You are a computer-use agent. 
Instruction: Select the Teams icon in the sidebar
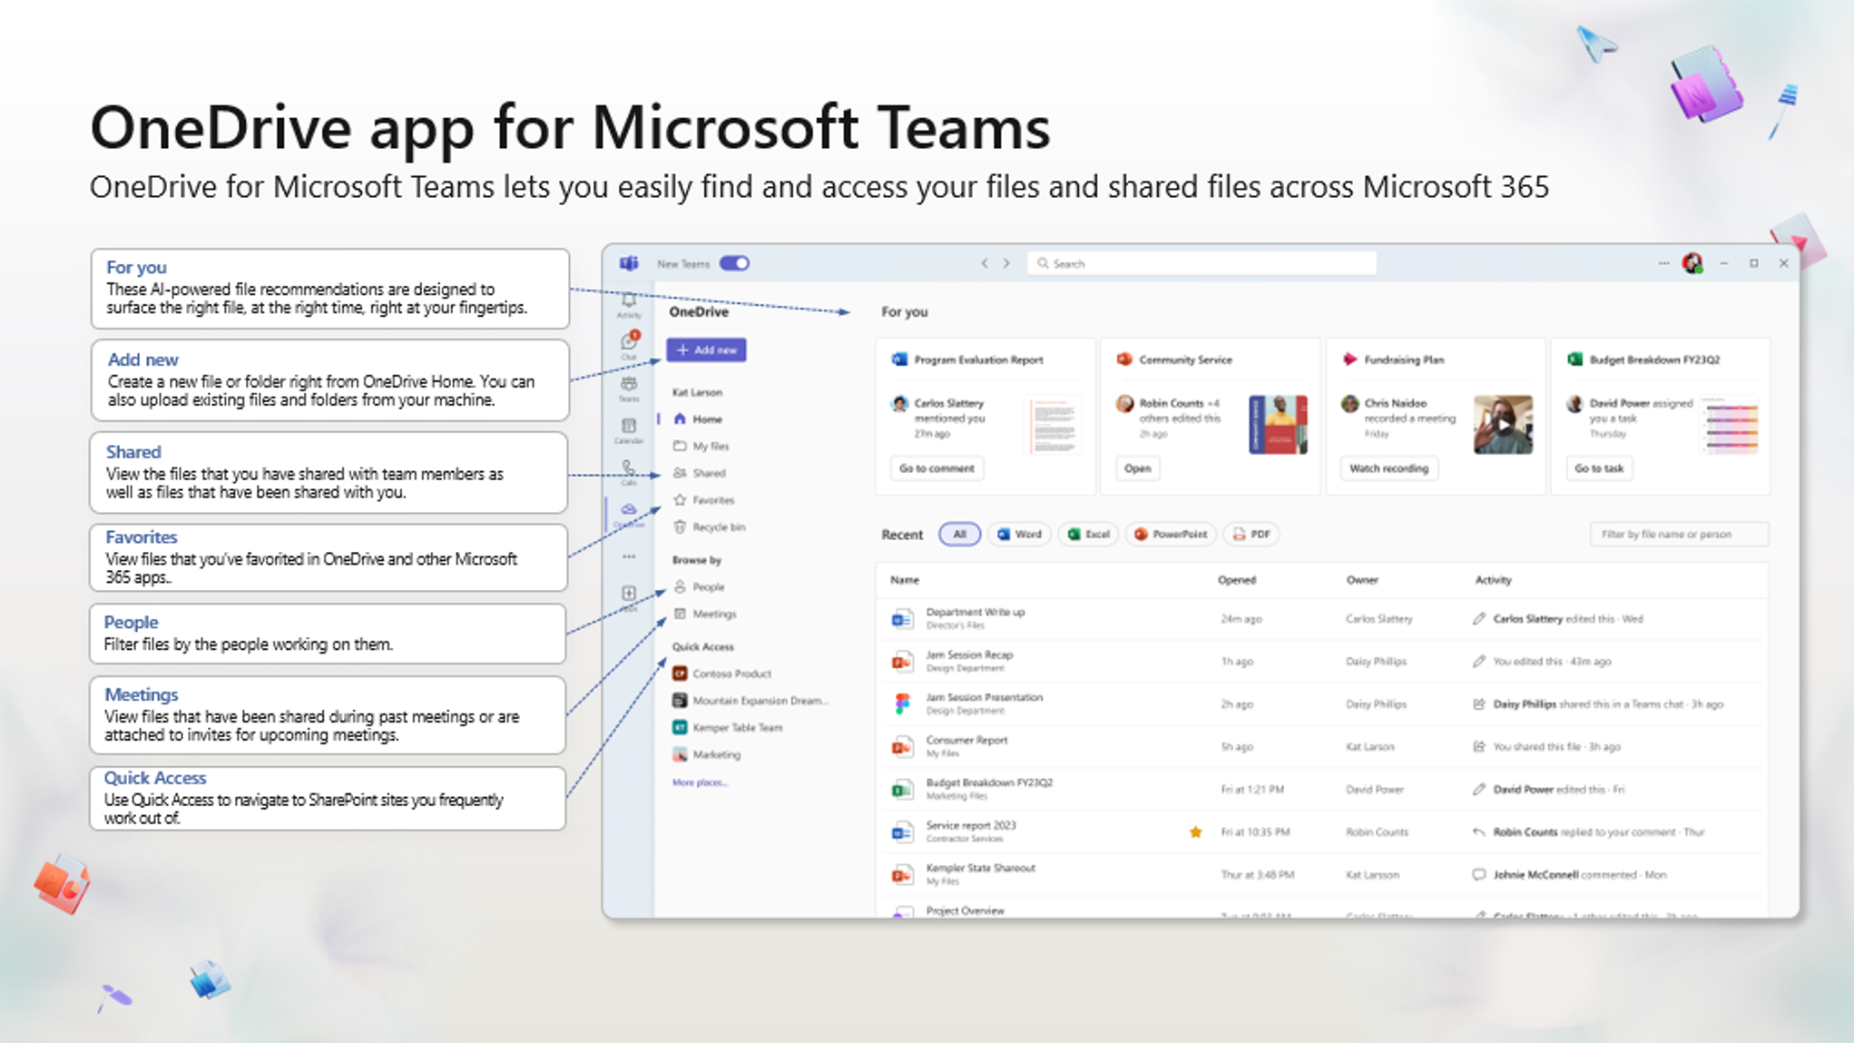tap(629, 384)
